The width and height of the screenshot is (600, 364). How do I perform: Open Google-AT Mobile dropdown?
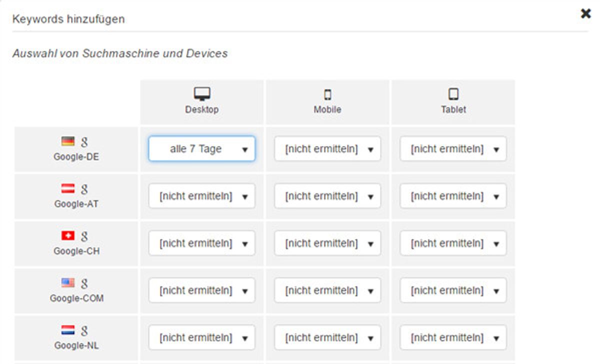pos(327,196)
